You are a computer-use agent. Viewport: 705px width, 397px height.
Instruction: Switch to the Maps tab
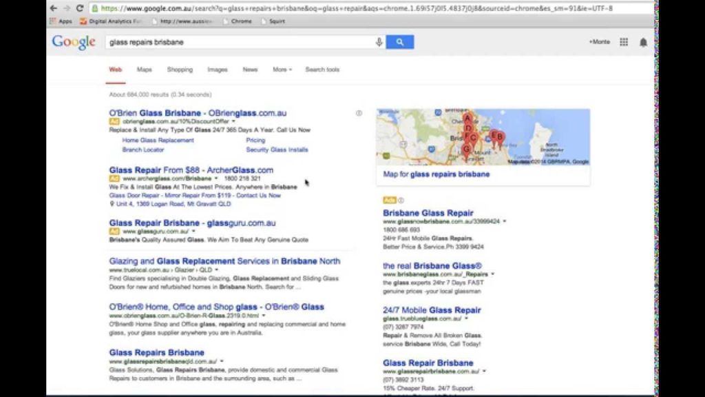pos(145,70)
